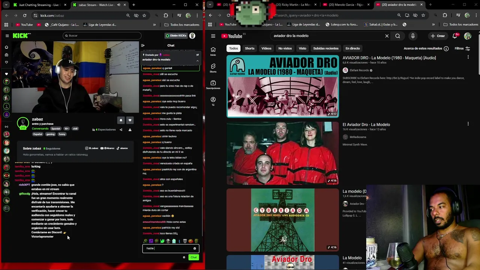480x270 pixels.
Task: Open Kick browse icon in sidebar
Action: (6, 55)
